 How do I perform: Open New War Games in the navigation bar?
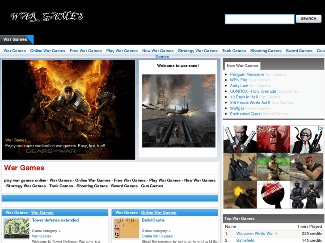coord(158,51)
